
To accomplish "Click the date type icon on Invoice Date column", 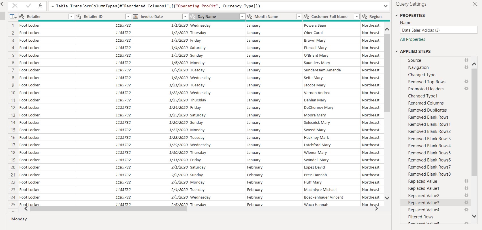I will click(136, 16).
